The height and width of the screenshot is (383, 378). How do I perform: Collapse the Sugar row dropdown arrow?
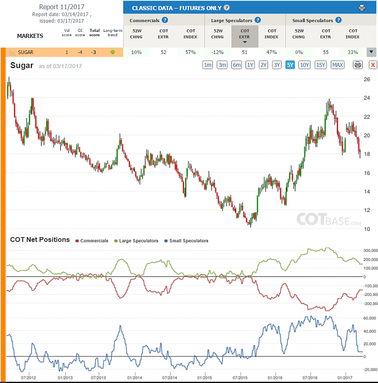[371, 52]
